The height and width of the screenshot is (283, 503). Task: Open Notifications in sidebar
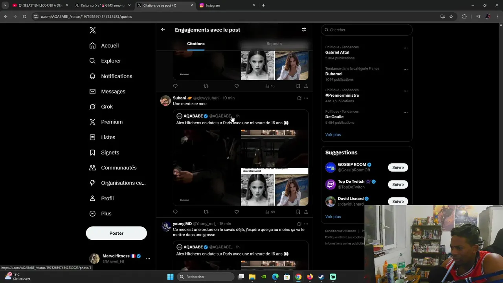click(x=111, y=76)
